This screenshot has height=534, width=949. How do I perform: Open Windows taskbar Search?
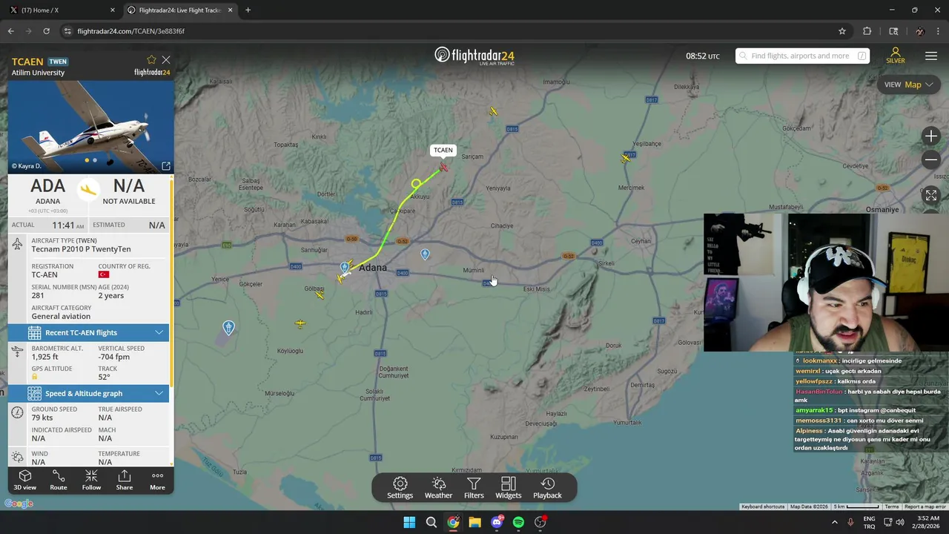click(x=431, y=522)
